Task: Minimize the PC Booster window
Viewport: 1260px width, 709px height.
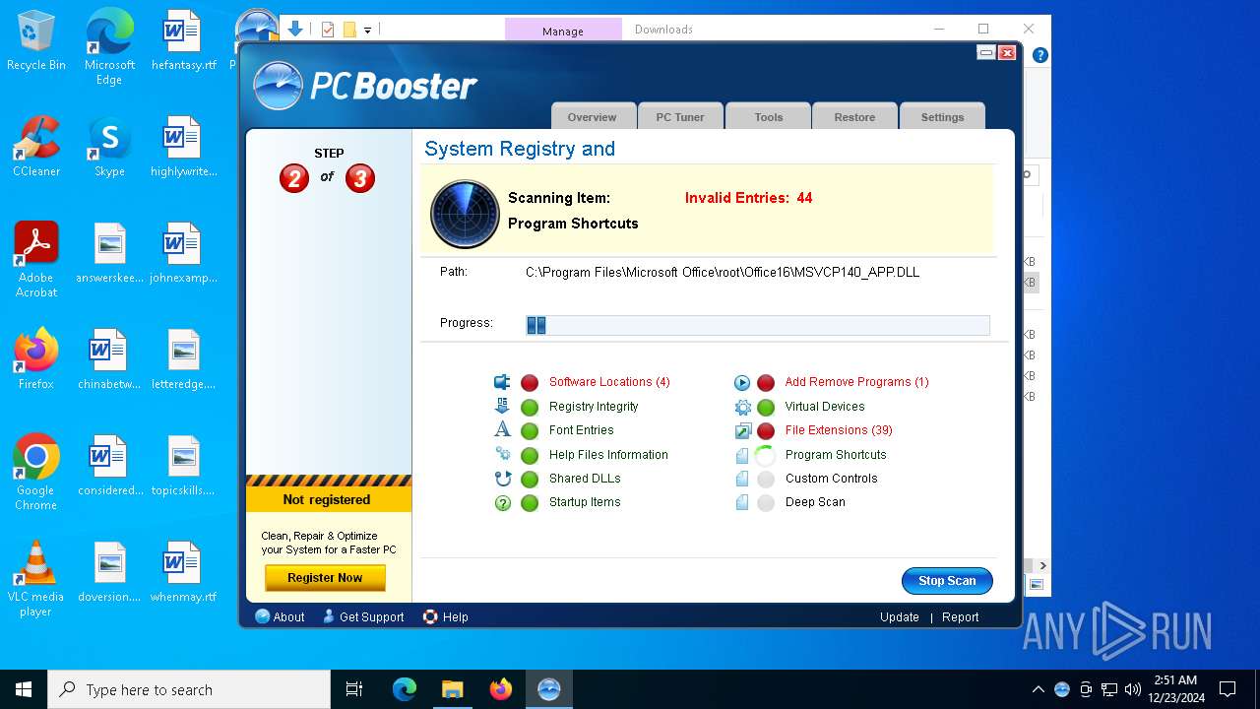Action: [x=986, y=53]
